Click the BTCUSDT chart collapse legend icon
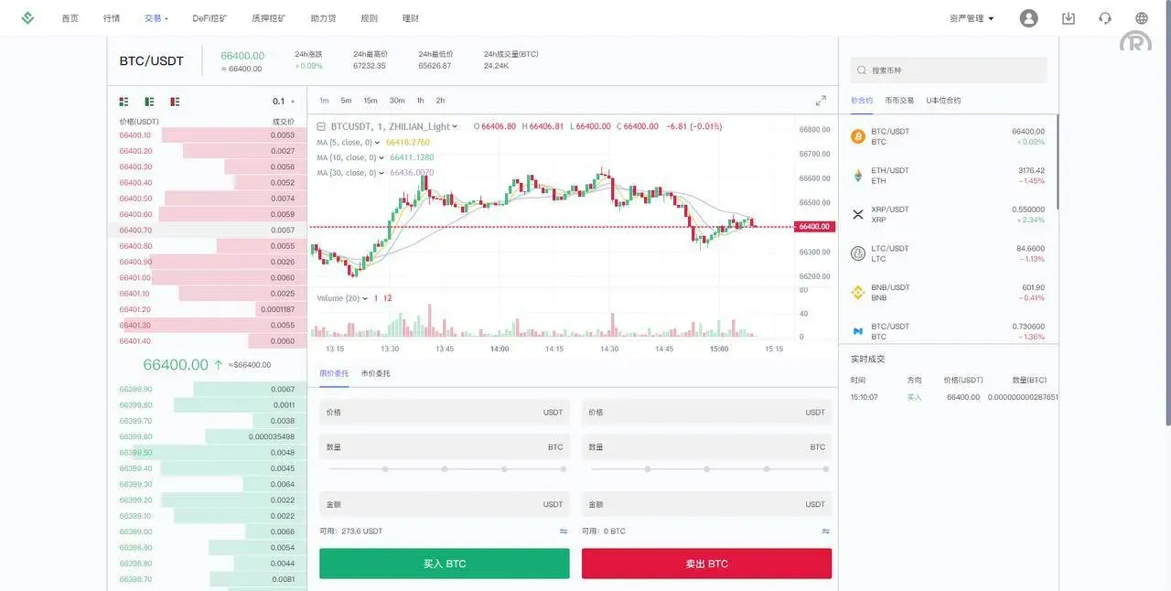This screenshot has width=1171, height=591. 319,125
